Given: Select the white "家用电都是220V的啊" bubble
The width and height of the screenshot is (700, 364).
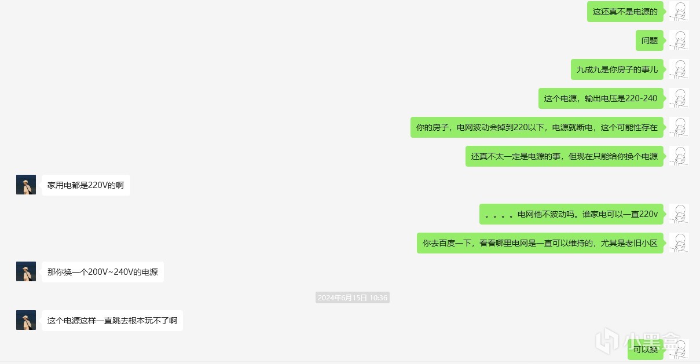Looking at the screenshot, I should pos(86,185).
